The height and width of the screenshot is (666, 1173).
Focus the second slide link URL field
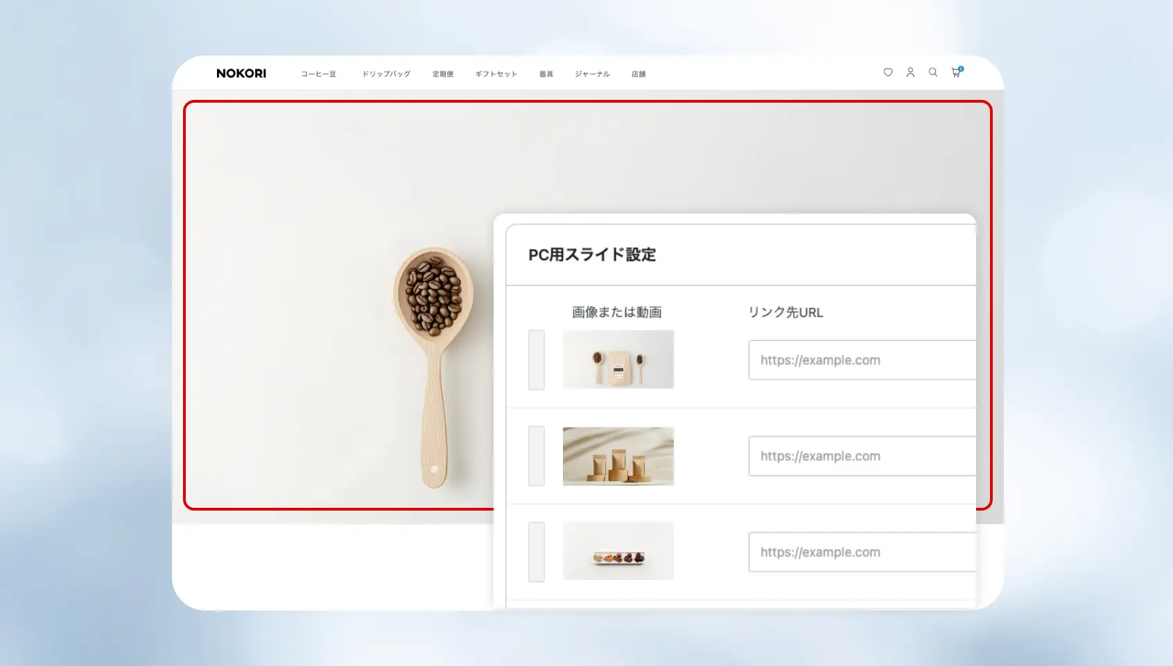click(x=862, y=456)
